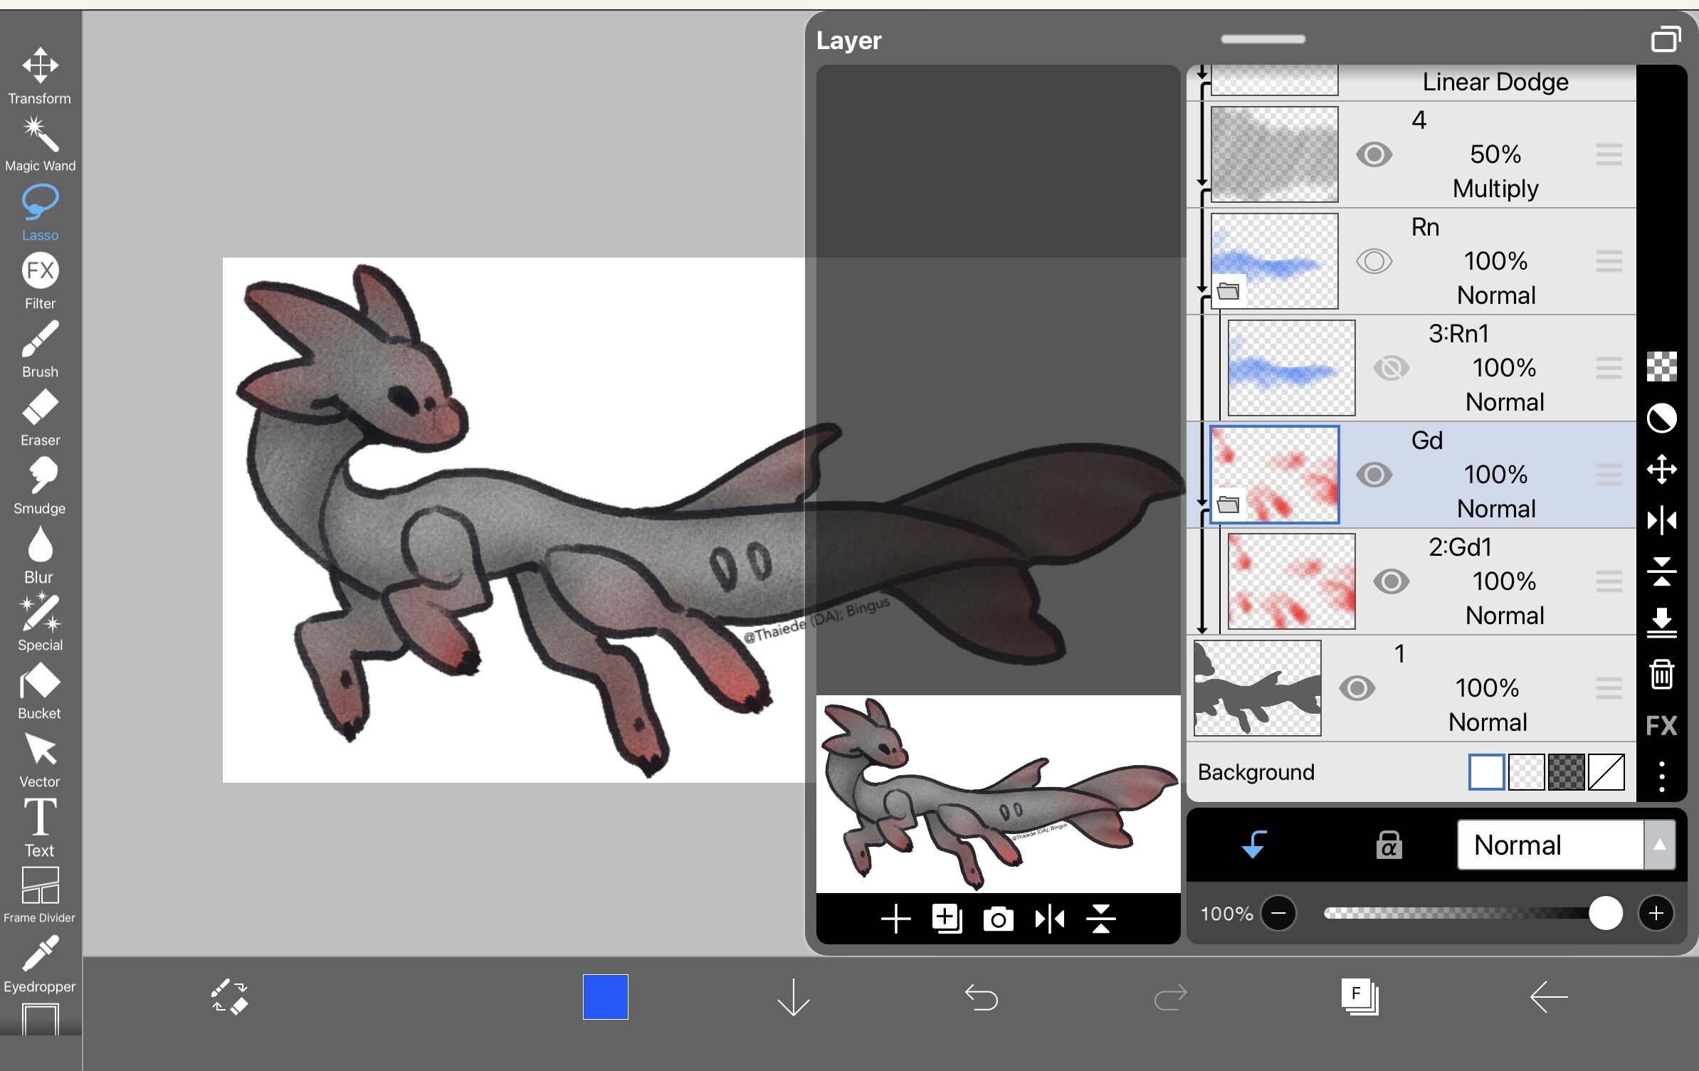
Task: Select the Blur tool
Action: pos(40,554)
